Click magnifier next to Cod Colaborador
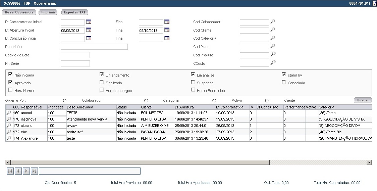The image size is (377, 191). tap(273, 22)
